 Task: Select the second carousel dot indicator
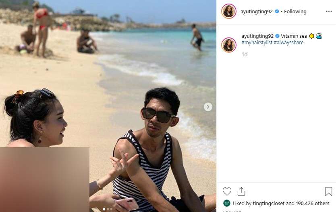click(108, 209)
